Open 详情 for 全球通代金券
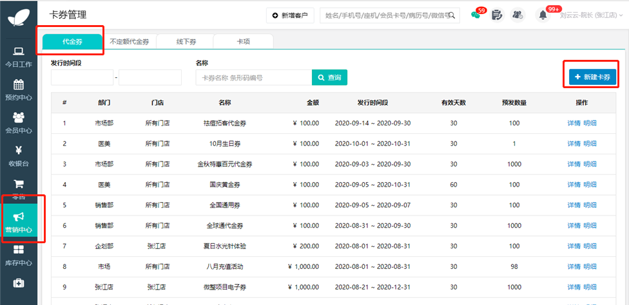Image resolution: width=629 pixels, height=305 pixels. (x=574, y=226)
